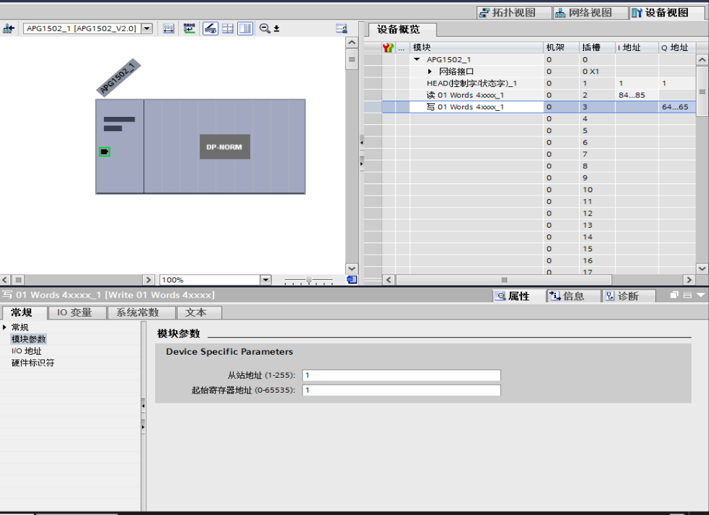Click the Ethernet port on APG1502 device
Screen dimensions: 709x515
click(x=105, y=152)
